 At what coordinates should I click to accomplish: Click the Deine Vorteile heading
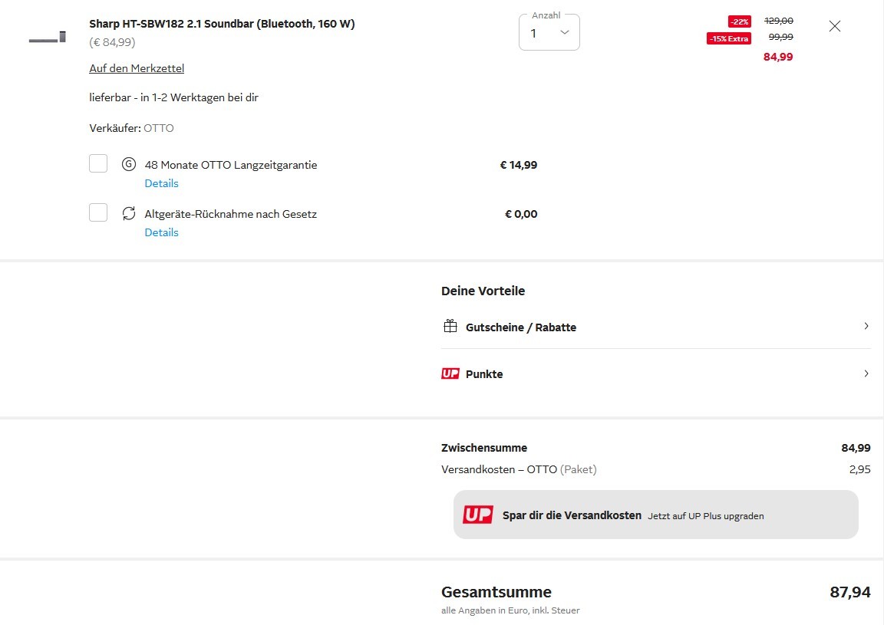tap(483, 291)
